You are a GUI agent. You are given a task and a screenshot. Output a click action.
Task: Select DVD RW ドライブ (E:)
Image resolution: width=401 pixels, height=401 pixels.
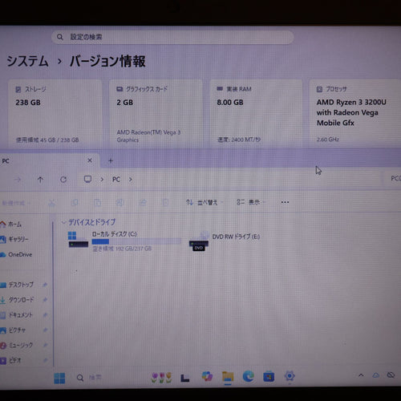(x=225, y=241)
